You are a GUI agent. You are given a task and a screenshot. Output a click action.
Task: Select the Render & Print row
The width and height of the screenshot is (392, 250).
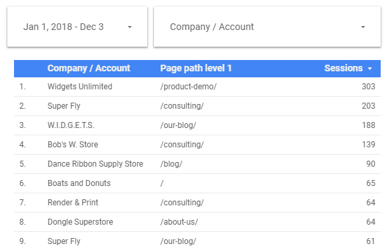197,203
